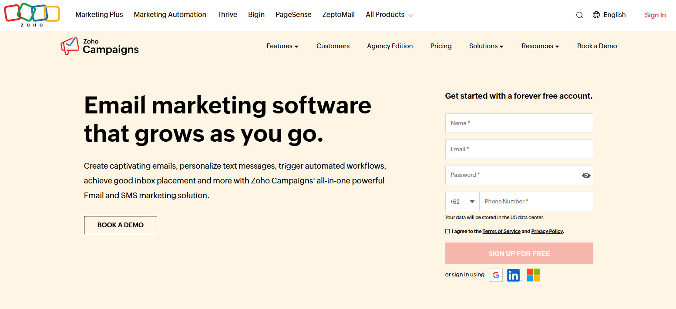Image resolution: width=676 pixels, height=309 pixels.
Task: Select Marketing Plus in the top menu
Action: (x=99, y=14)
